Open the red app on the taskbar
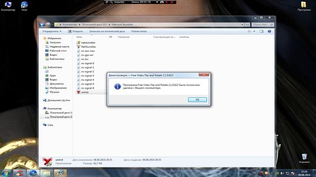Viewport: 316px width, 177px height. pyautogui.click(x=20, y=173)
